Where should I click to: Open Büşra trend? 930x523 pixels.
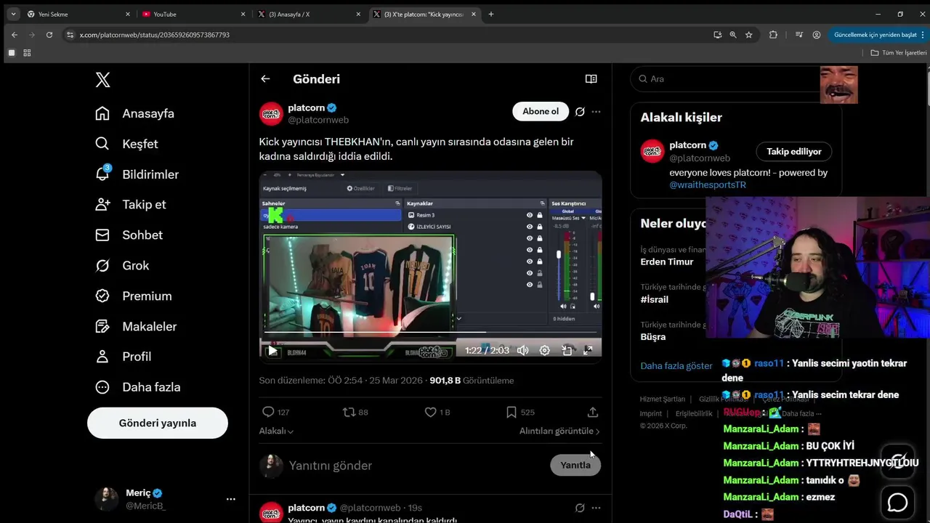[x=653, y=337]
